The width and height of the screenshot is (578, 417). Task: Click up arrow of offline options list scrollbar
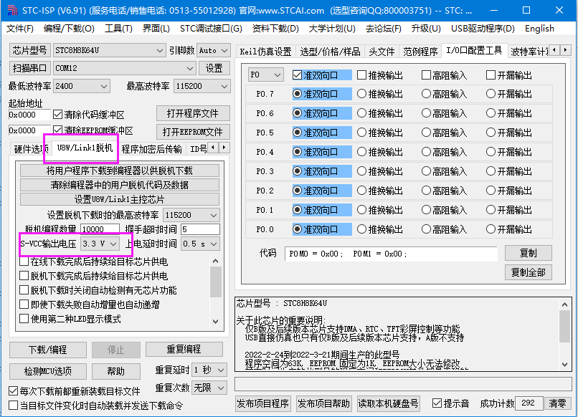click(x=216, y=262)
